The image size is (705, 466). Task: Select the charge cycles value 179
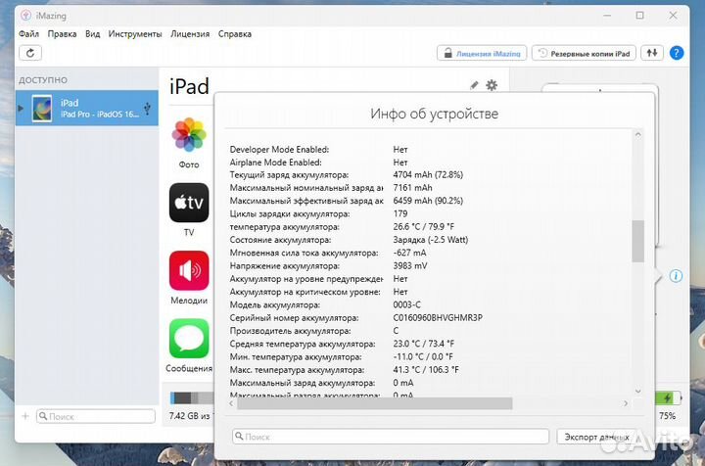[400, 213]
